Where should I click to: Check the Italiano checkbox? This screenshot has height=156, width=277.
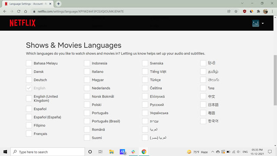click(x=87, y=71)
